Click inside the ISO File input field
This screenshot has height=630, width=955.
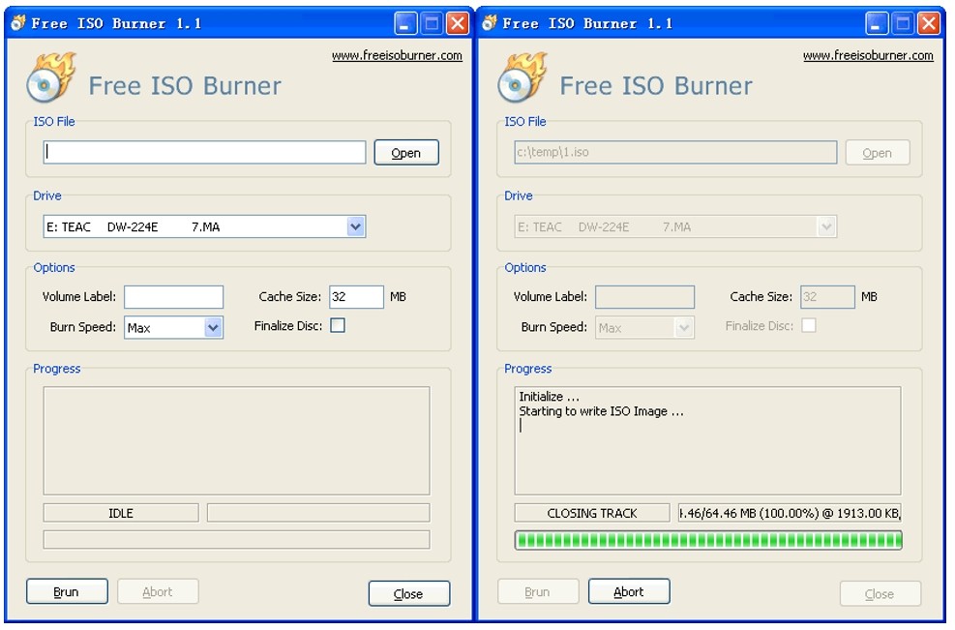[x=203, y=152]
